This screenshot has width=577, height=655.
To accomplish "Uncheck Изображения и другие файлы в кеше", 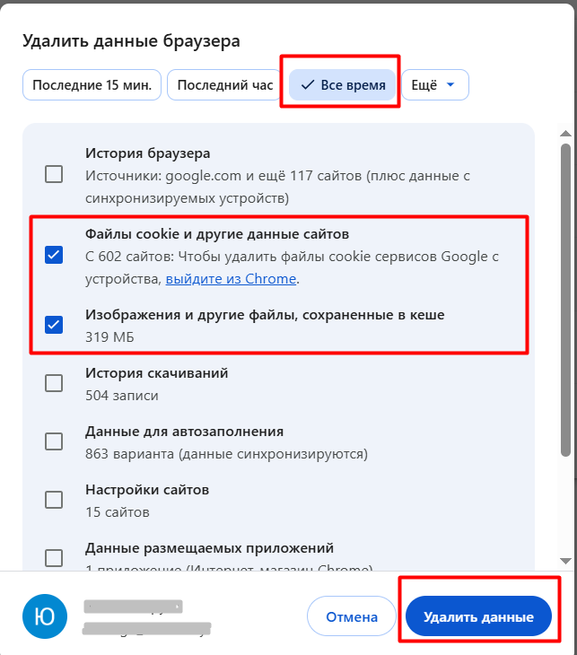I will point(54,325).
